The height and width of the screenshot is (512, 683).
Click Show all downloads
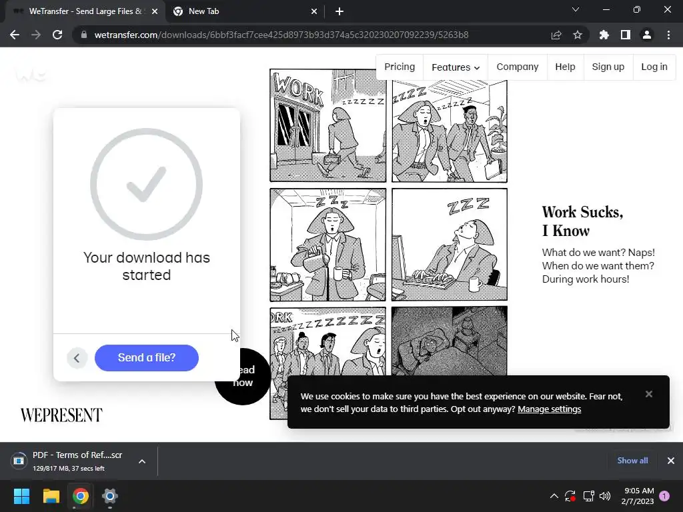(x=632, y=461)
